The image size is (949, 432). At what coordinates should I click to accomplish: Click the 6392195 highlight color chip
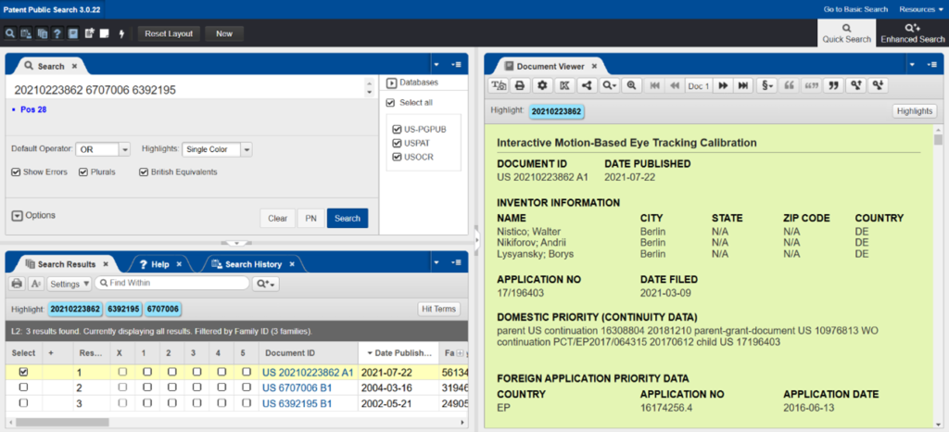click(124, 310)
